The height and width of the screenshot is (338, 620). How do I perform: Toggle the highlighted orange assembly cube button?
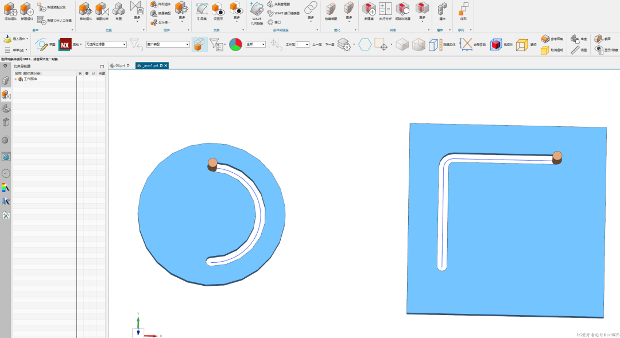[x=199, y=44]
